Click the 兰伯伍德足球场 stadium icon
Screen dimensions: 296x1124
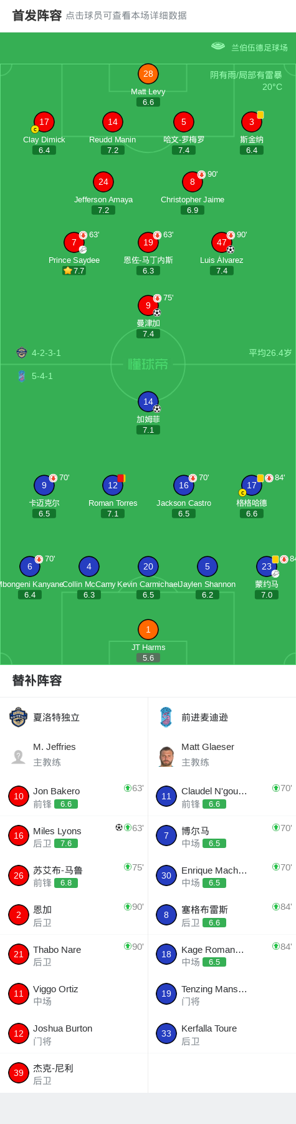pos(218,46)
